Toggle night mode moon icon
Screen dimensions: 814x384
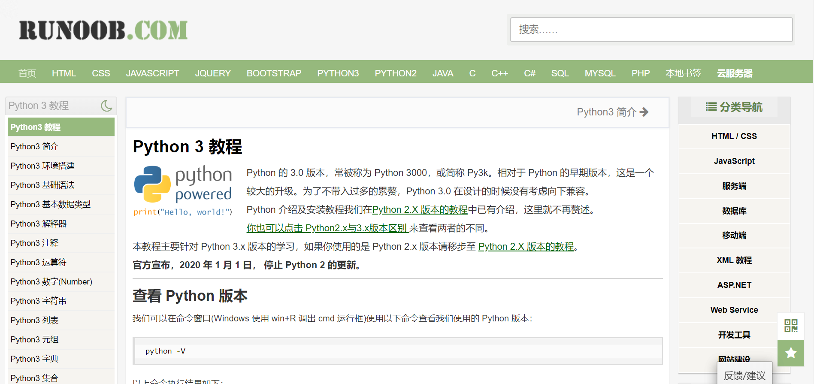pos(106,106)
